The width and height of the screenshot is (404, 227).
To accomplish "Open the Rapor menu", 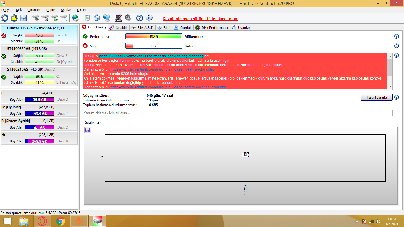I will coord(51,10).
